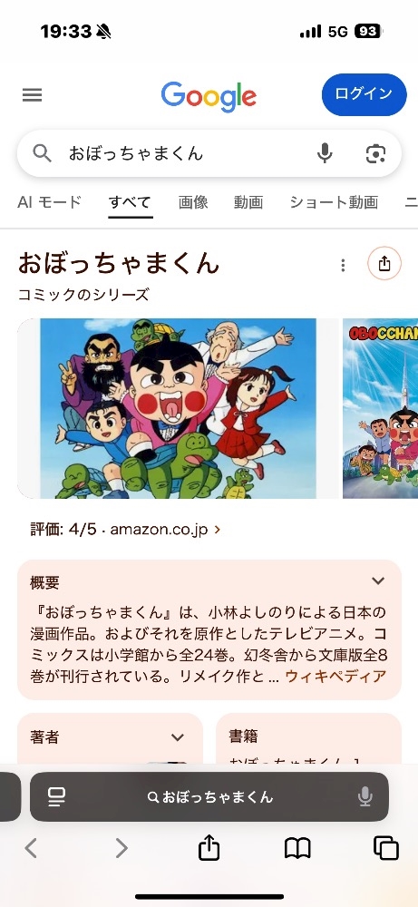Tap microphone in Safari address bar
The height and width of the screenshot is (907, 418).
point(365,797)
